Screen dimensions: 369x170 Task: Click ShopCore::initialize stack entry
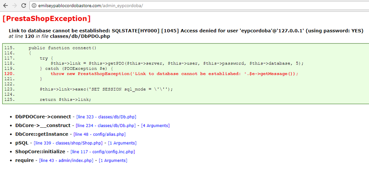pos(40,152)
